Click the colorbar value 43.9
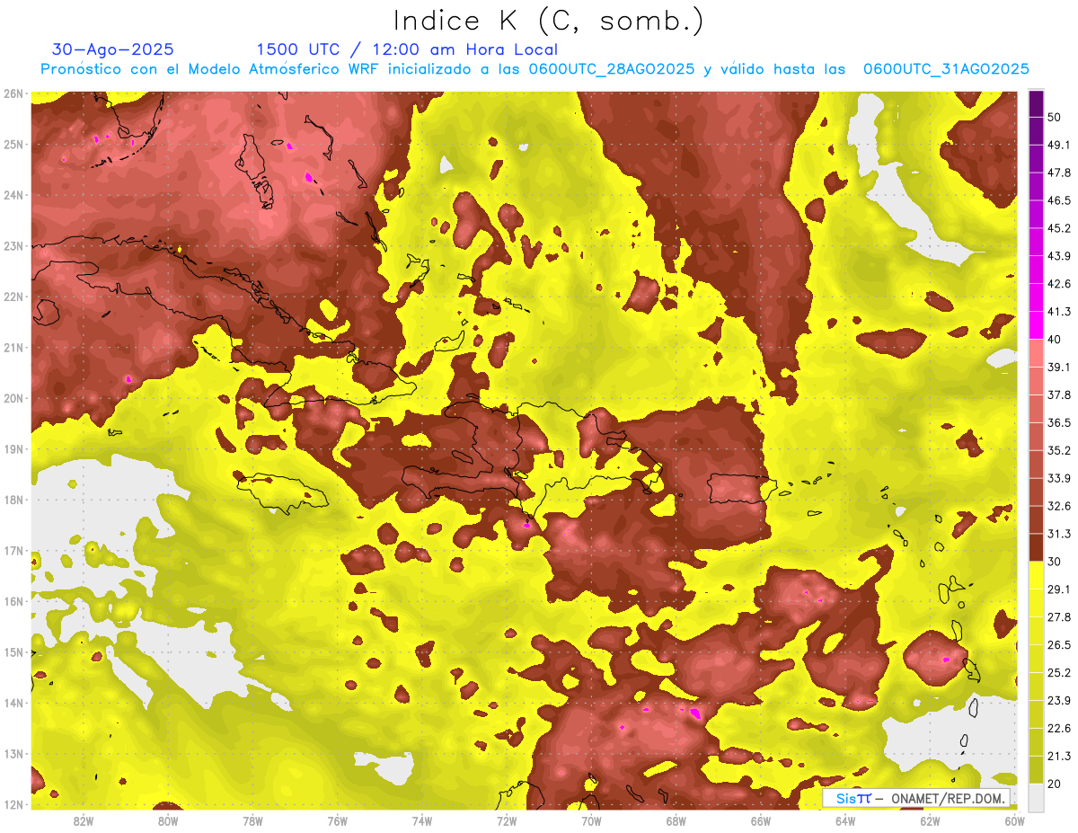The image size is (1078, 833). (1059, 256)
